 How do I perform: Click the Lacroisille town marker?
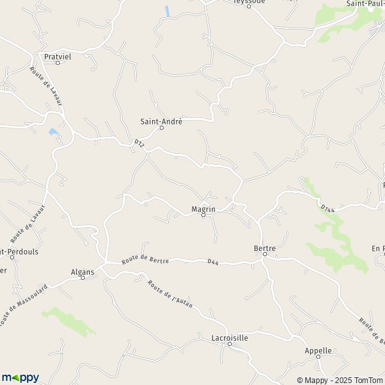[230, 344]
